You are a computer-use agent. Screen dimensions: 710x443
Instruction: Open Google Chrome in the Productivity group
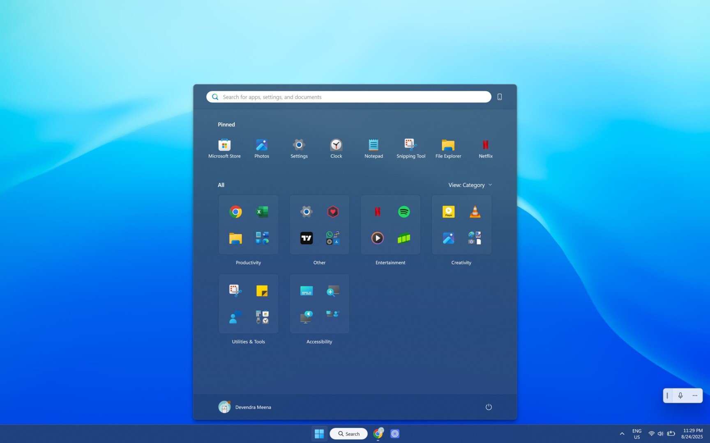pyautogui.click(x=235, y=212)
